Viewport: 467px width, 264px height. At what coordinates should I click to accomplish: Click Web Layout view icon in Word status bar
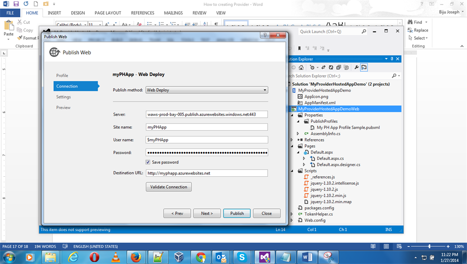click(400, 246)
